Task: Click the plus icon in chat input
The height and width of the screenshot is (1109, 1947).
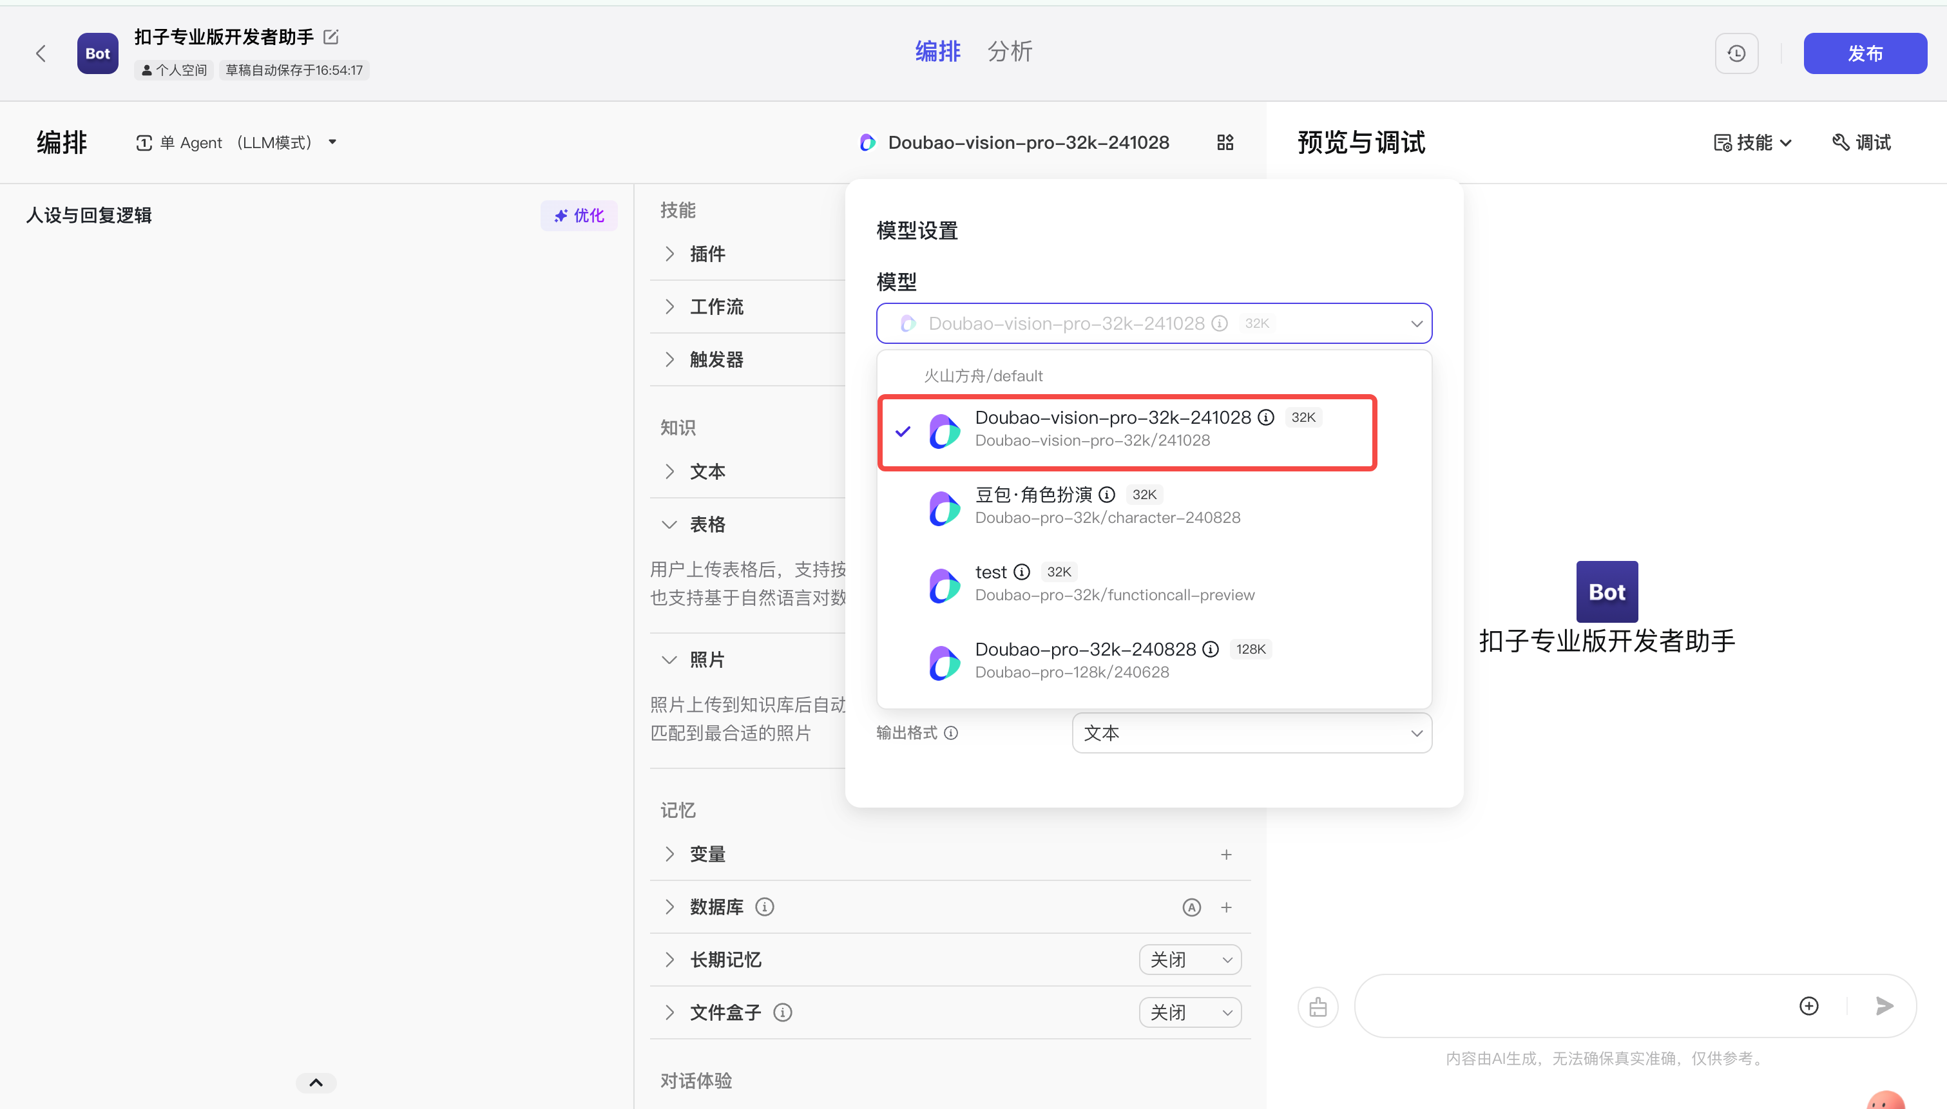Action: pyautogui.click(x=1808, y=1005)
